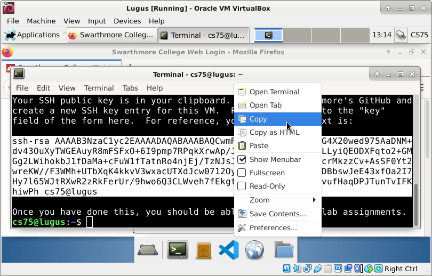Select Open Tab from the context menu

(278, 105)
